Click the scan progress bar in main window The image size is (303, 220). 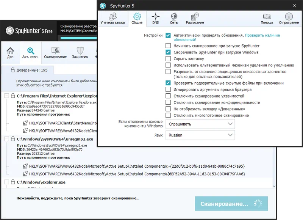(78, 38)
